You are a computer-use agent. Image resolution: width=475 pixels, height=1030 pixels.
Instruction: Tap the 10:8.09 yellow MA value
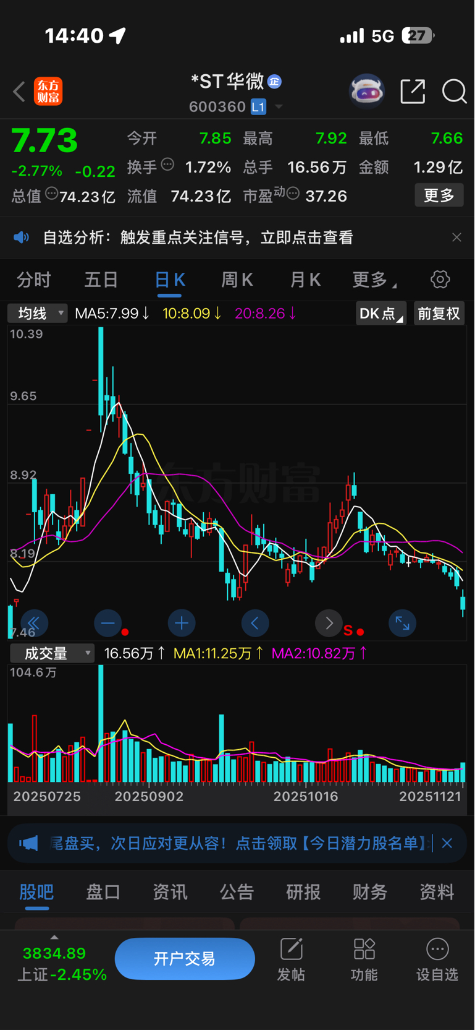click(x=192, y=314)
